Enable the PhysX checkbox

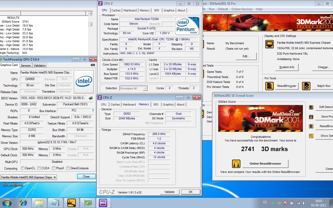point(54,168)
